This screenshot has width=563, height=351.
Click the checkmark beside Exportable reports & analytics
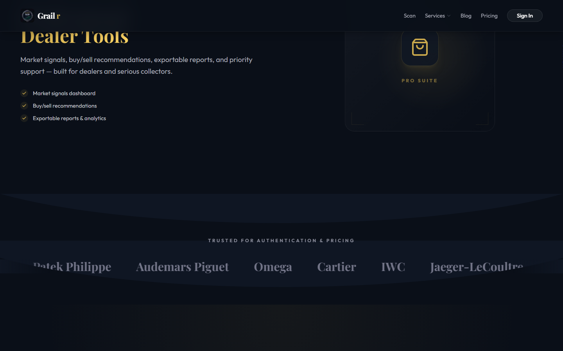click(24, 118)
